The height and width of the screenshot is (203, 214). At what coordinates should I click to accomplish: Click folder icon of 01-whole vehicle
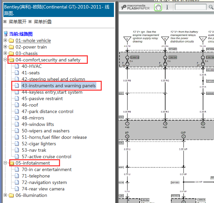[x=11, y=41]
